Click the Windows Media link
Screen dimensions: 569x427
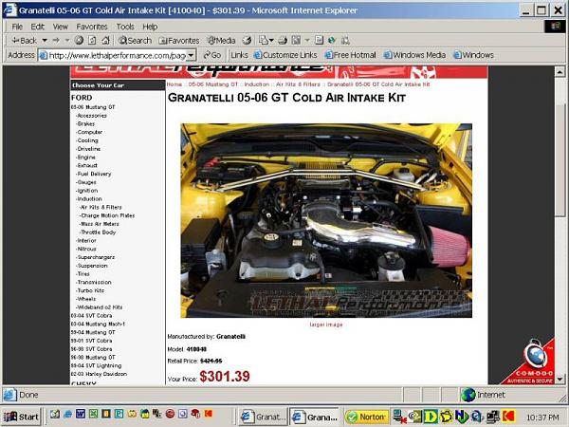point(414,55)
